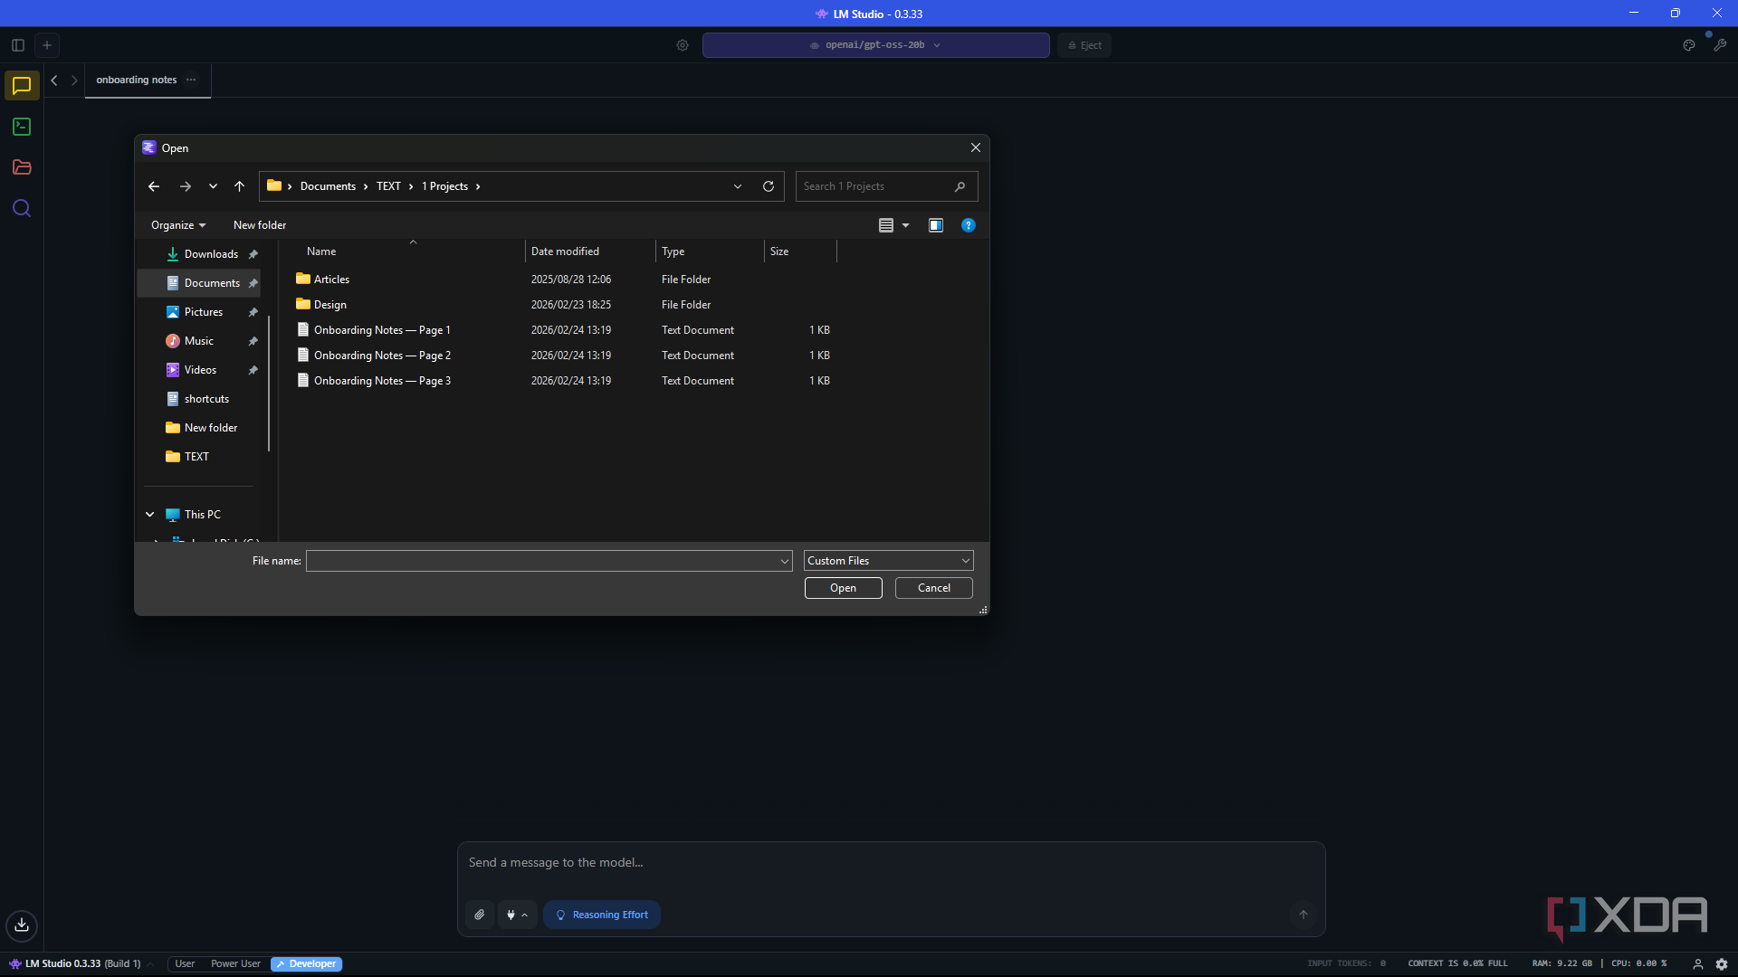Open the Chat icon in left sidebar
This screenshot has width=1738, height=977.
click(x=22, y=86)
